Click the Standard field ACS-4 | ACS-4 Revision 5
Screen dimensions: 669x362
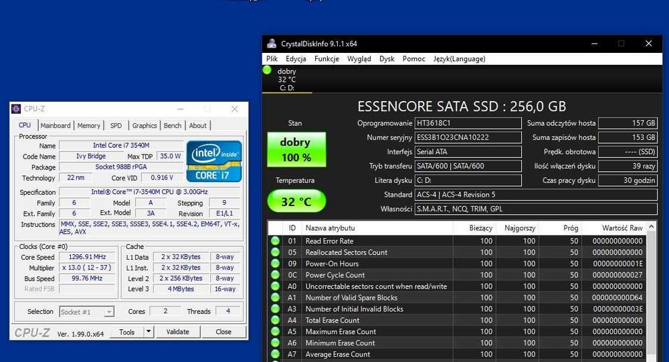[536, 195]
